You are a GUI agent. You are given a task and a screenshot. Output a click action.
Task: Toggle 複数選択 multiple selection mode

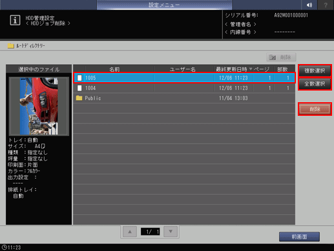315,71
